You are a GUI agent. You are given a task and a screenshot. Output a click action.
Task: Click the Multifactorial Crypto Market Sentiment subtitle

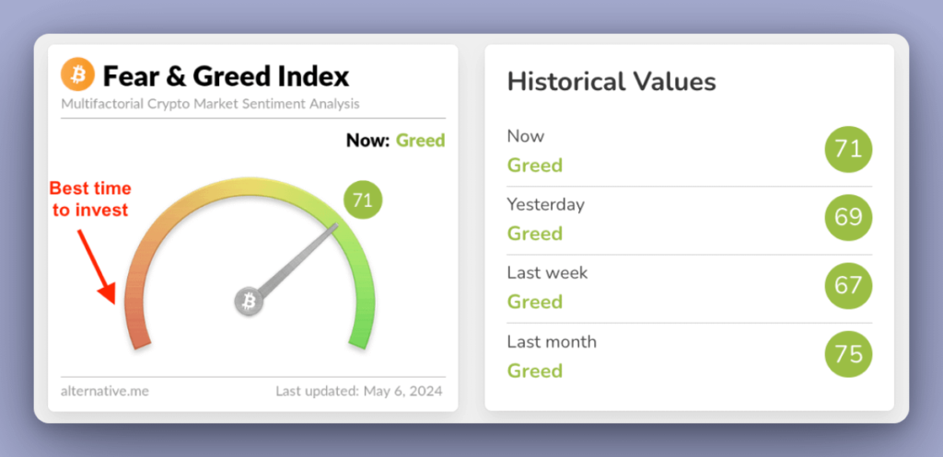click(x=210, y=104)
